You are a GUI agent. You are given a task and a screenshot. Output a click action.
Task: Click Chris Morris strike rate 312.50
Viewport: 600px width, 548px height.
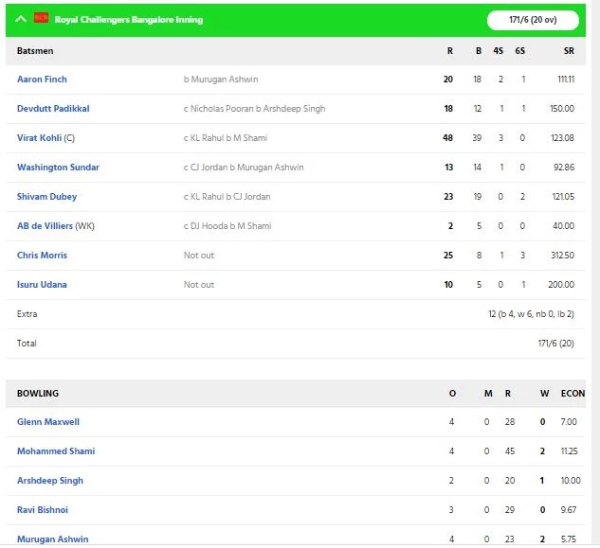[562, 256]
